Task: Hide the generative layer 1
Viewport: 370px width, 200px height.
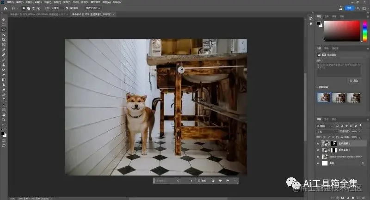Action: point(318,150)
